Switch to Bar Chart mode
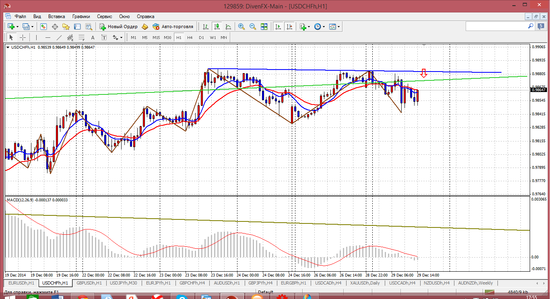Screen dimensions: 551x299 [x=206, y=27]
